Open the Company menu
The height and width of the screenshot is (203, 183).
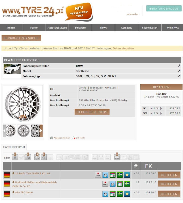(127, 28)
